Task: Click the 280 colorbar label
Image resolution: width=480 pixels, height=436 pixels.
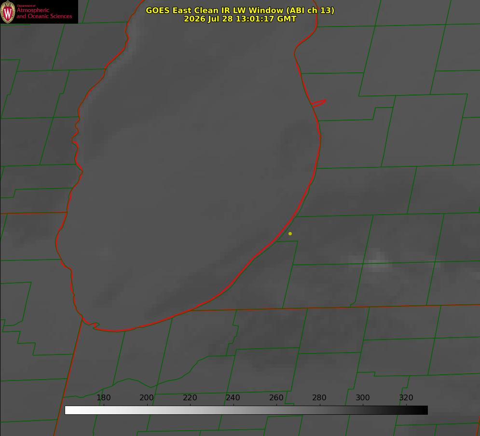Action: pos(319,397)
